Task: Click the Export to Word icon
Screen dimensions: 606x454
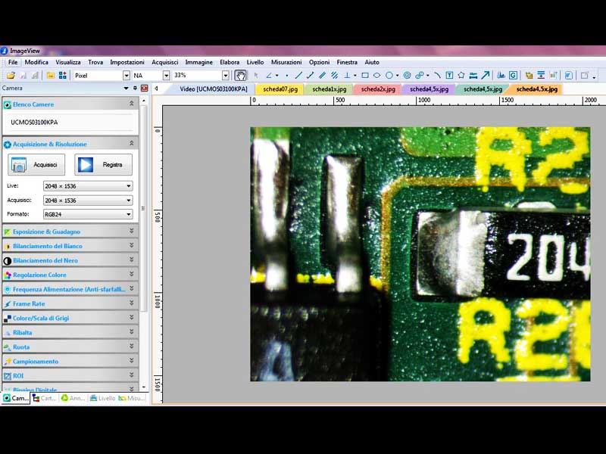Action: click(x=568, y=75)
